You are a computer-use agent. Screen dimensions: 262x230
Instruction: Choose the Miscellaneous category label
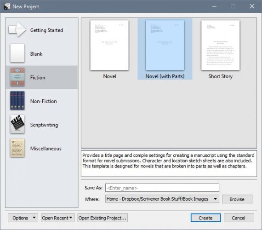click(x=46, y=149)
